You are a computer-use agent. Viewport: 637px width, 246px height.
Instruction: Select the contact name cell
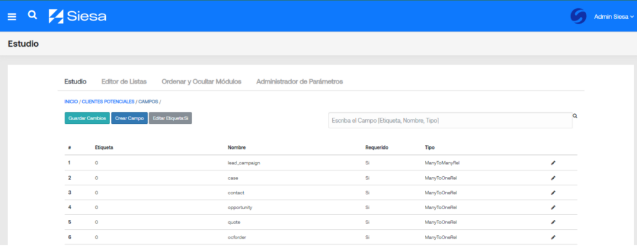(236, 192)
